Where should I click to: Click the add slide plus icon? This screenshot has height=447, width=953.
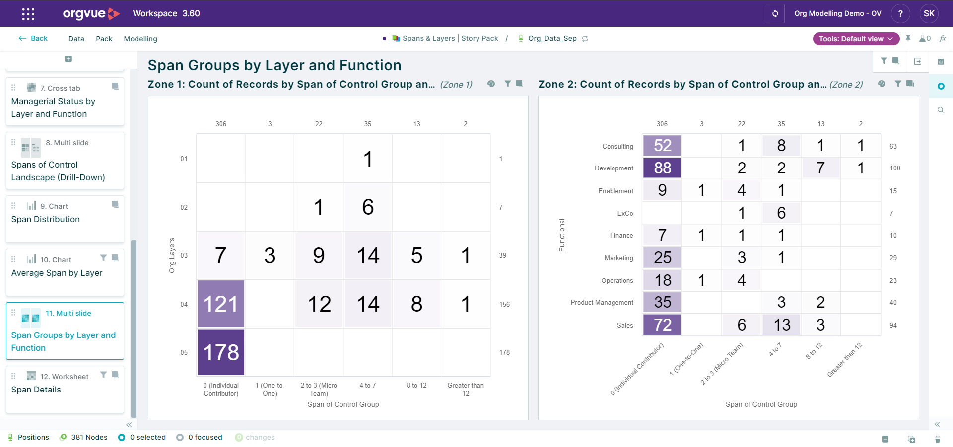(68, 59)
